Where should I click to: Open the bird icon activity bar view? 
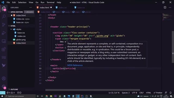coord(4,65)
